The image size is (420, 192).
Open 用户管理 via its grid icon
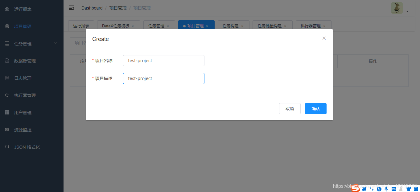pos(7,112)
